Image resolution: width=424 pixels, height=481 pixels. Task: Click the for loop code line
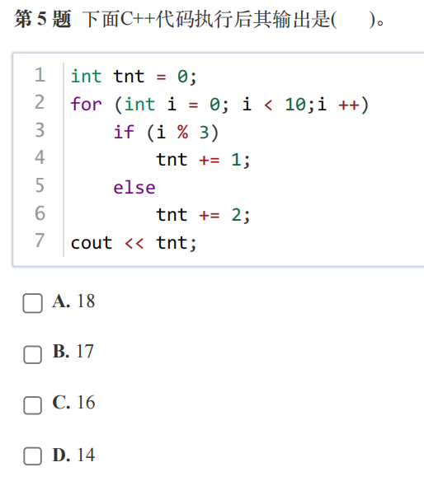(219, 105)
